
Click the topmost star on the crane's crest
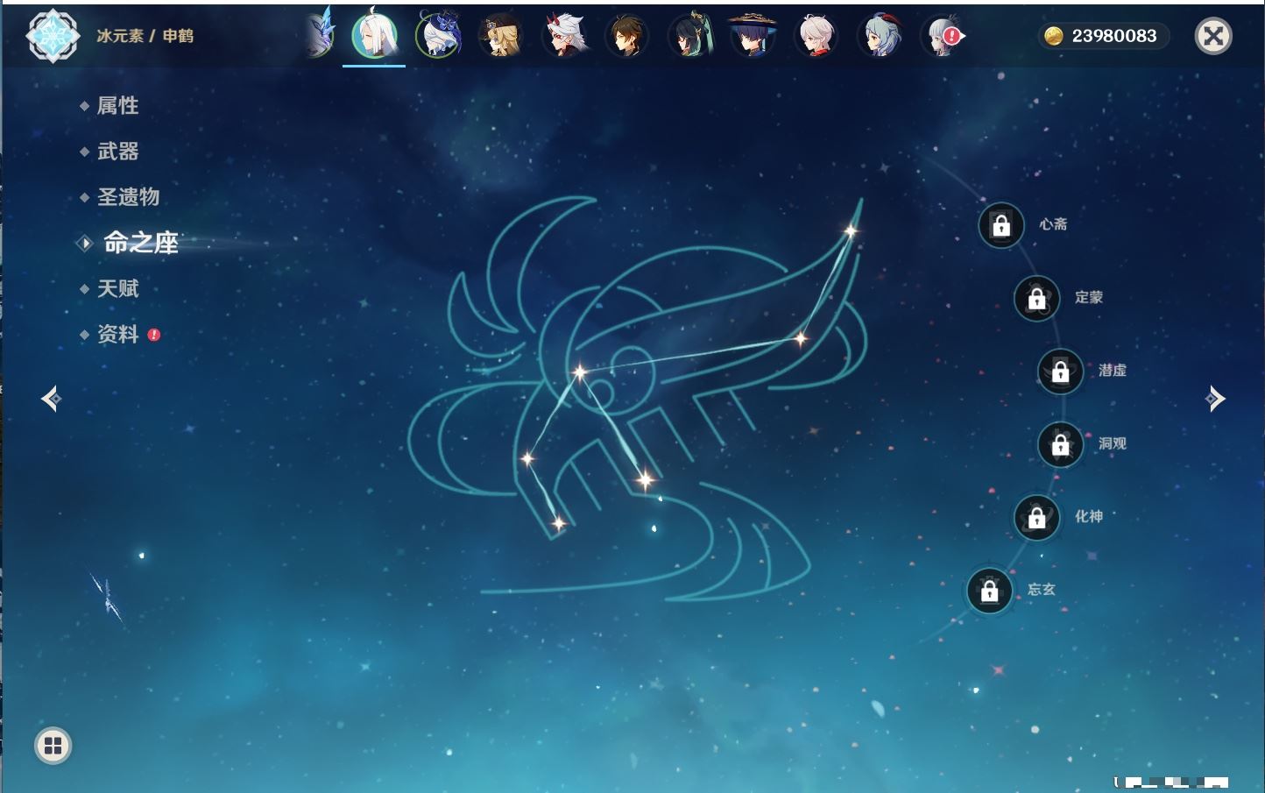[850, 231]
